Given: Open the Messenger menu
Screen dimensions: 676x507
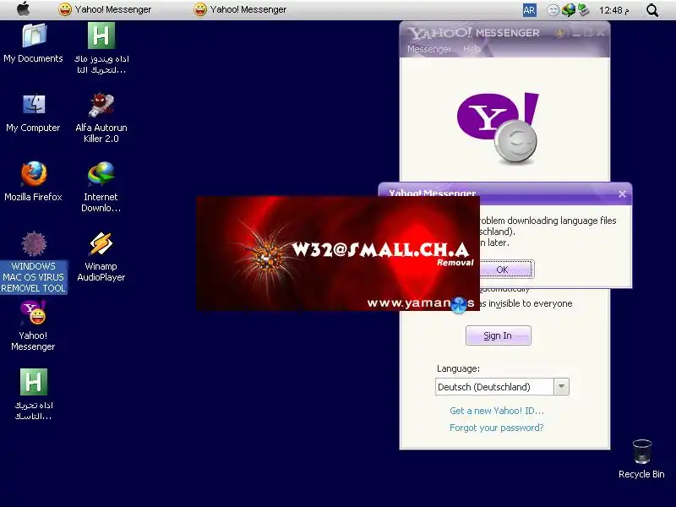Looking at the screenshot, I should [x=428, y=49].
